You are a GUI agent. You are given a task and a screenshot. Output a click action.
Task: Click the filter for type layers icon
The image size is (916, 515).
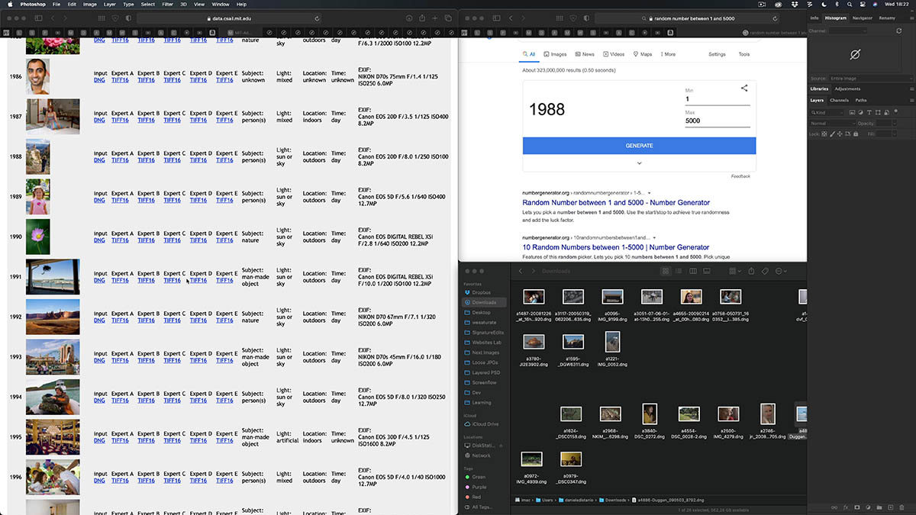coord(869,112)
